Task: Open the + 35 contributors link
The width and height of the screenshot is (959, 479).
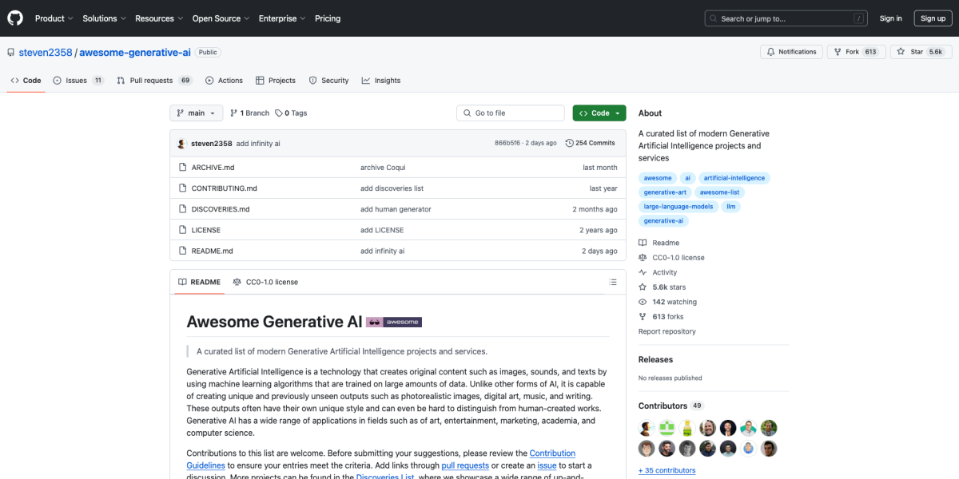Action: (x=667, y=470)
